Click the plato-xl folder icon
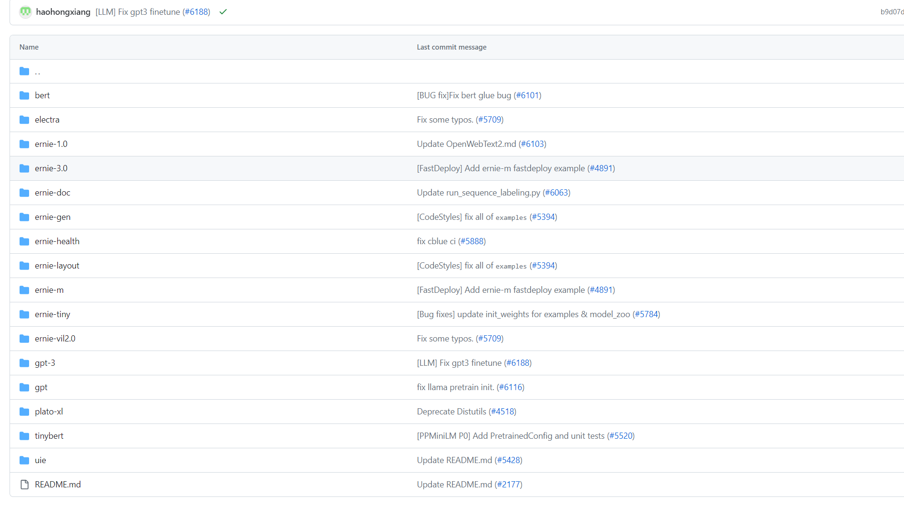Viewport: 904px width, 506px height. coord(24,412)
